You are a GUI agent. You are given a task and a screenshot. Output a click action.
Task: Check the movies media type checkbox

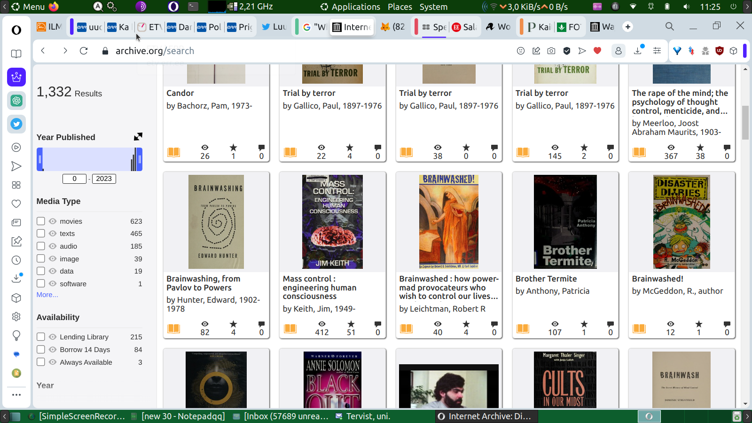[41, 221]
